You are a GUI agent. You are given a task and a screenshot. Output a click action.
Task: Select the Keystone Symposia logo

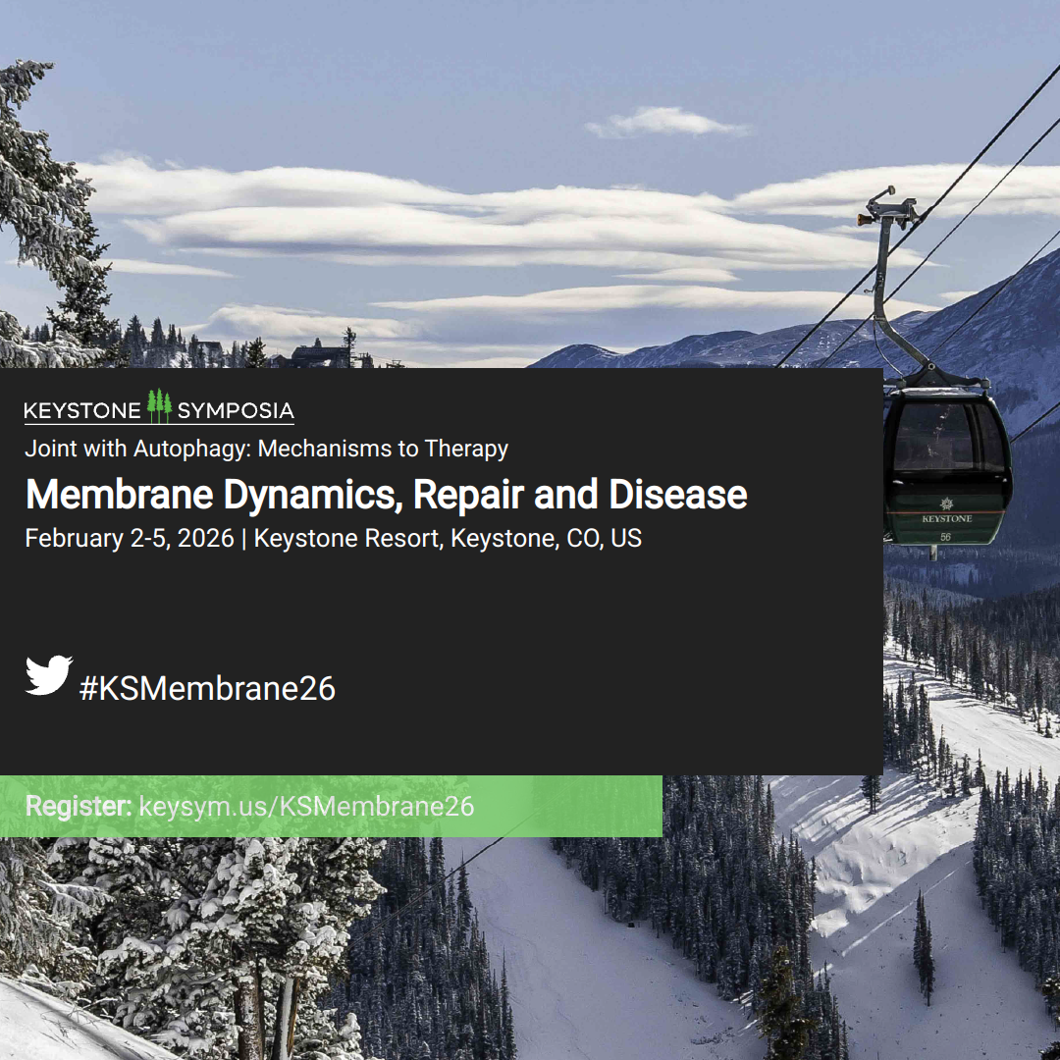(159, 407)
